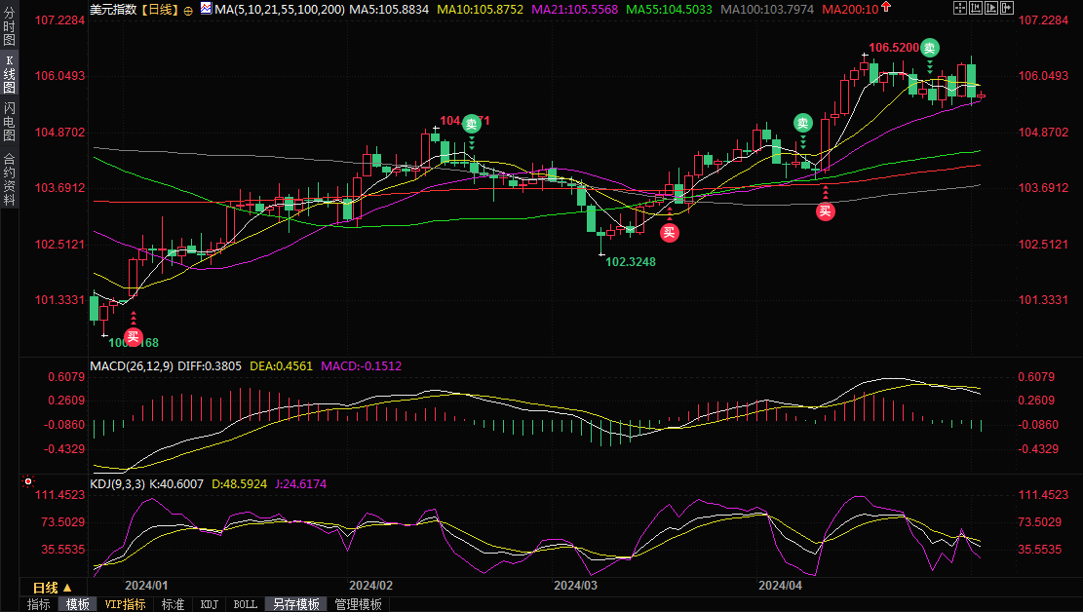
Task: Switch to 分时图 view tab
Action: [x=9, y=32]
